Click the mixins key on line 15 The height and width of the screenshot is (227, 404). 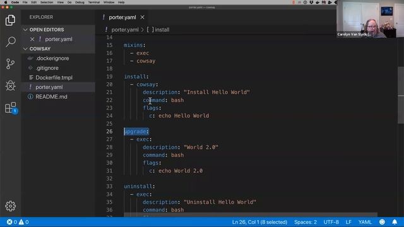click(133, 45)
